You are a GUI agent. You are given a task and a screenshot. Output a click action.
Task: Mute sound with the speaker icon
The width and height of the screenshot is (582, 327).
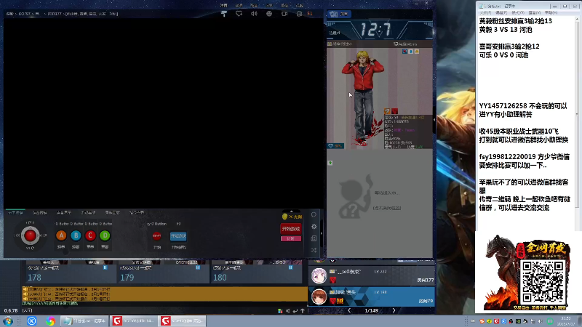coord(254,14)
